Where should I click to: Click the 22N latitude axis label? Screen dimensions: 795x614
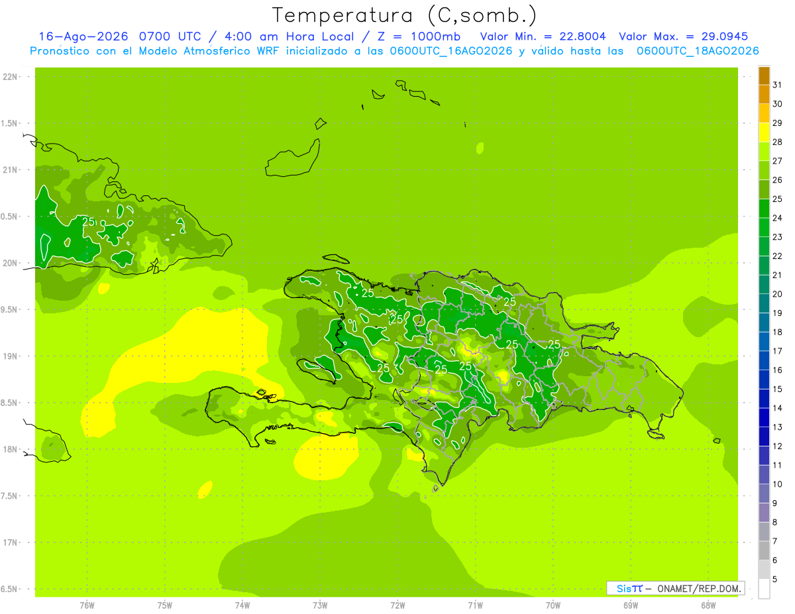(x=10, y=77)
